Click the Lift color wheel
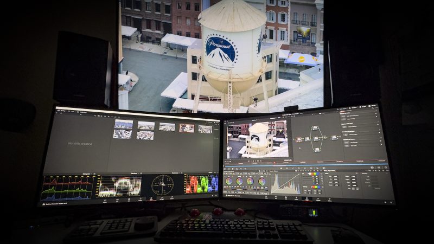Screen dimensions: 434x244 tap(228, 181)
